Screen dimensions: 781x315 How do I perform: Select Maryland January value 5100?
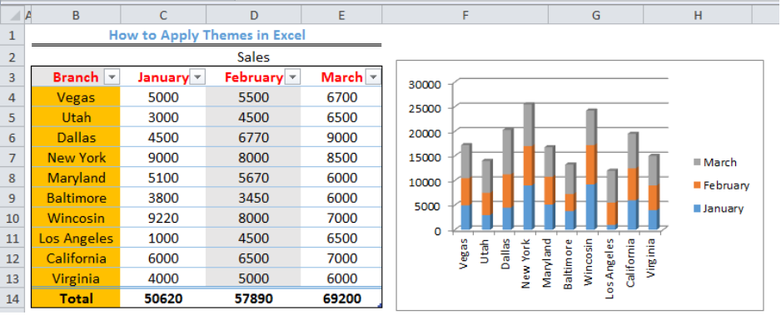163,178
